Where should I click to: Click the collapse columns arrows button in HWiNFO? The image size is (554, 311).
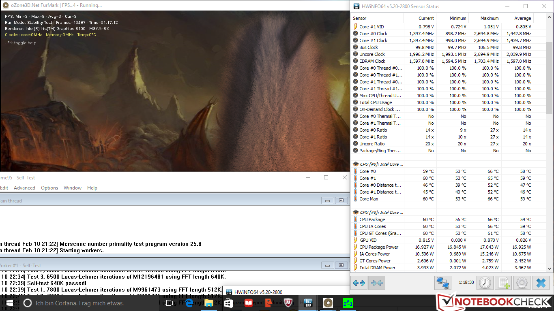click(x=377, y=283)
